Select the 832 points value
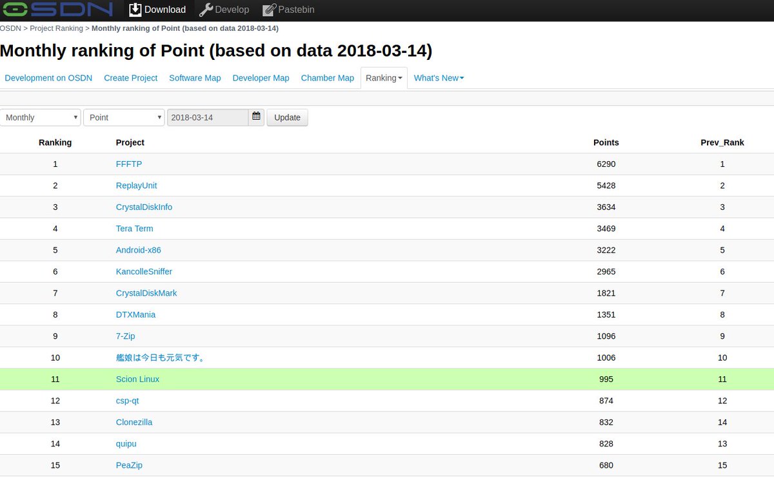This screenshot has height=478, width=774. pos(606,422)
